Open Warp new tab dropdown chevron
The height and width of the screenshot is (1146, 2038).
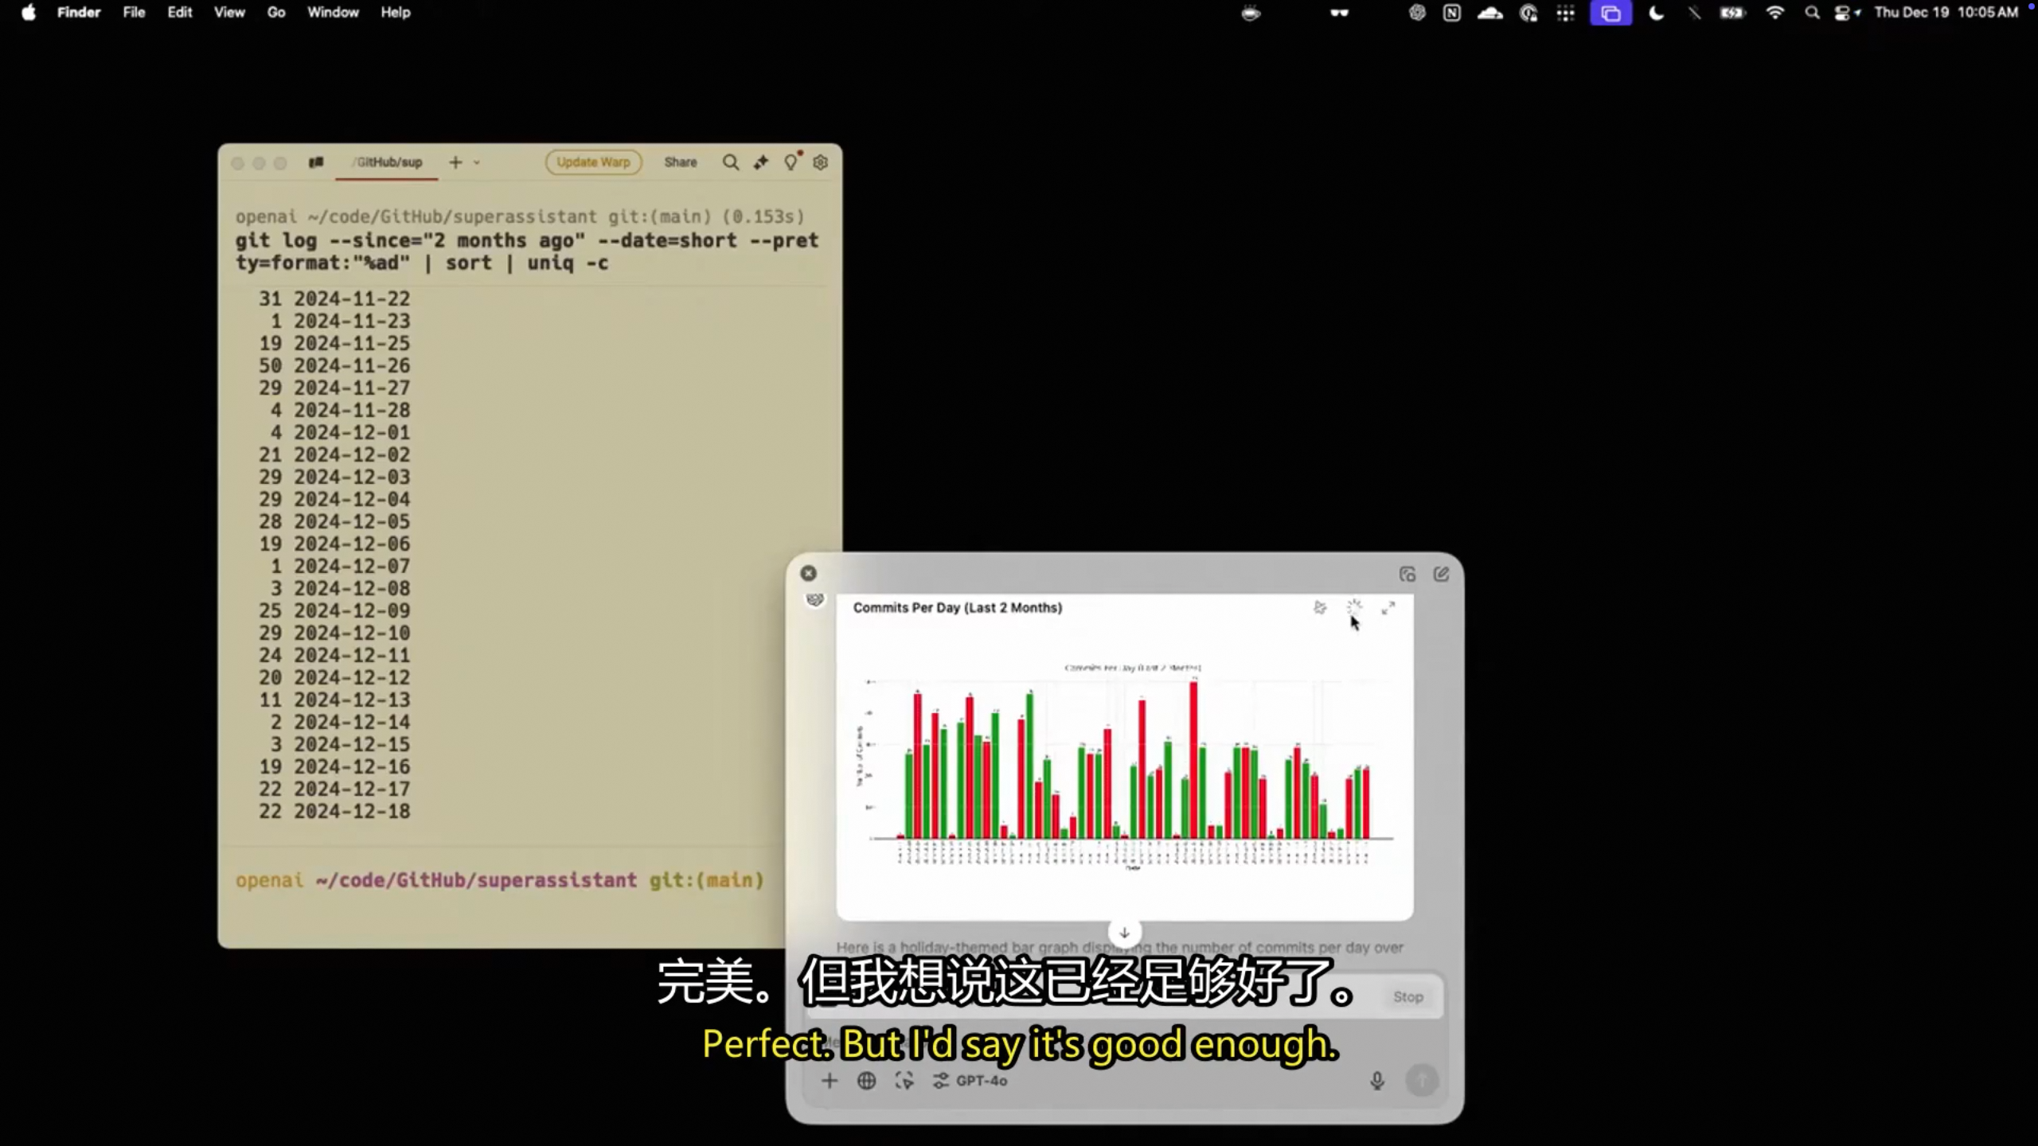(x=477, y=162)
